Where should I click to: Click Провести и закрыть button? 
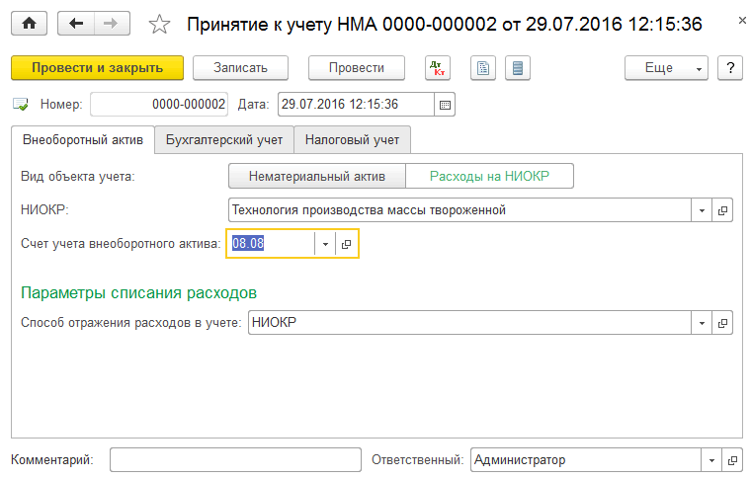(x=96, y=67)
